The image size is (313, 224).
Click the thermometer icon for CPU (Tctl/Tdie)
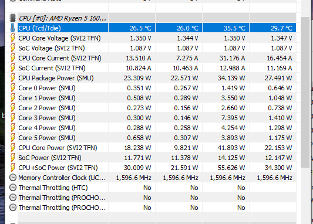12,28
